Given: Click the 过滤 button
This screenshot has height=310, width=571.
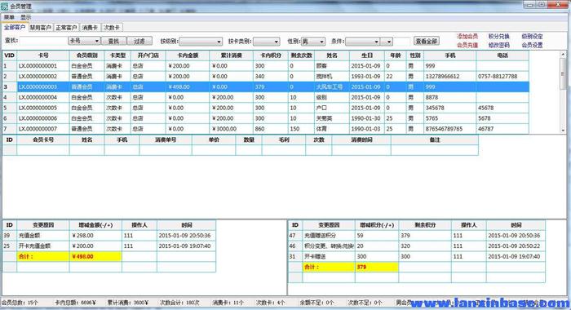Looking at the screenshot, I should 139,41.
